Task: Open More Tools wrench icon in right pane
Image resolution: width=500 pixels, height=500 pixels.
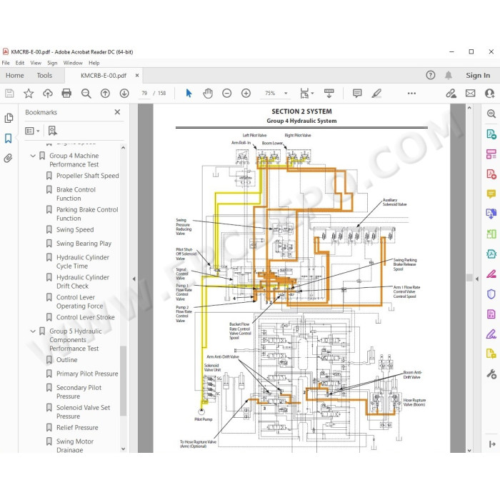Action: (491, 374)
